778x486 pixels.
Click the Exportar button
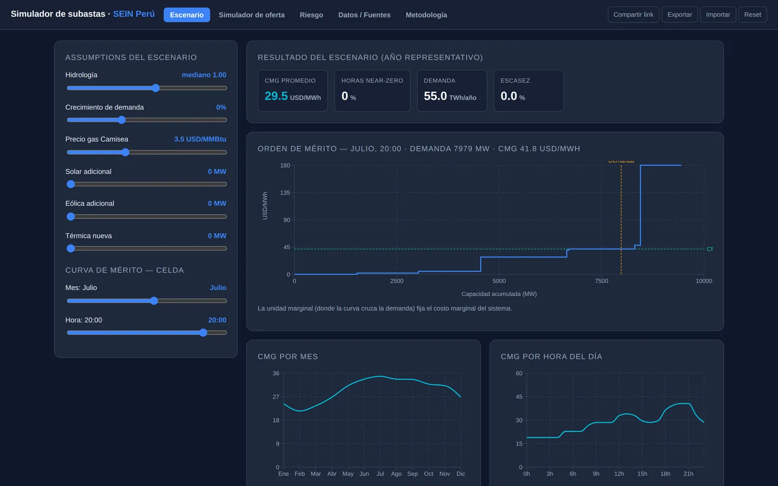click(x=680, y=15)
